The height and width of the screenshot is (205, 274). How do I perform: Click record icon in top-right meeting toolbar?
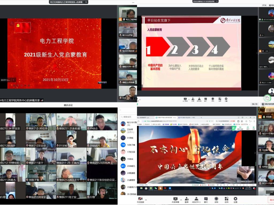pyautogui.click(x=213, y=99)
